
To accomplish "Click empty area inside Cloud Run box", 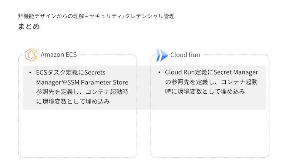I will pyautogui.click(x=210, y=133).
